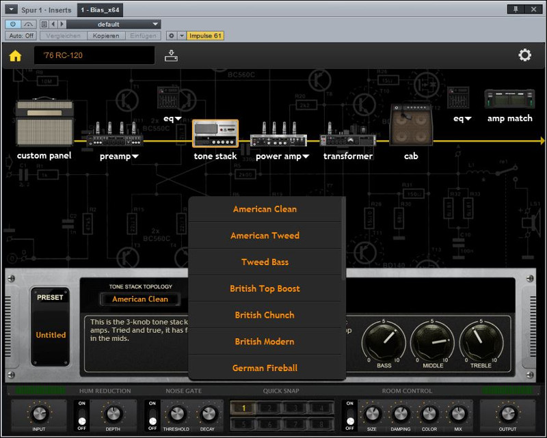Viewport: 547px width, 438px height.
Task: Choose British Chunch from the list
Action: pyautogui.click(x=265, y=315)
